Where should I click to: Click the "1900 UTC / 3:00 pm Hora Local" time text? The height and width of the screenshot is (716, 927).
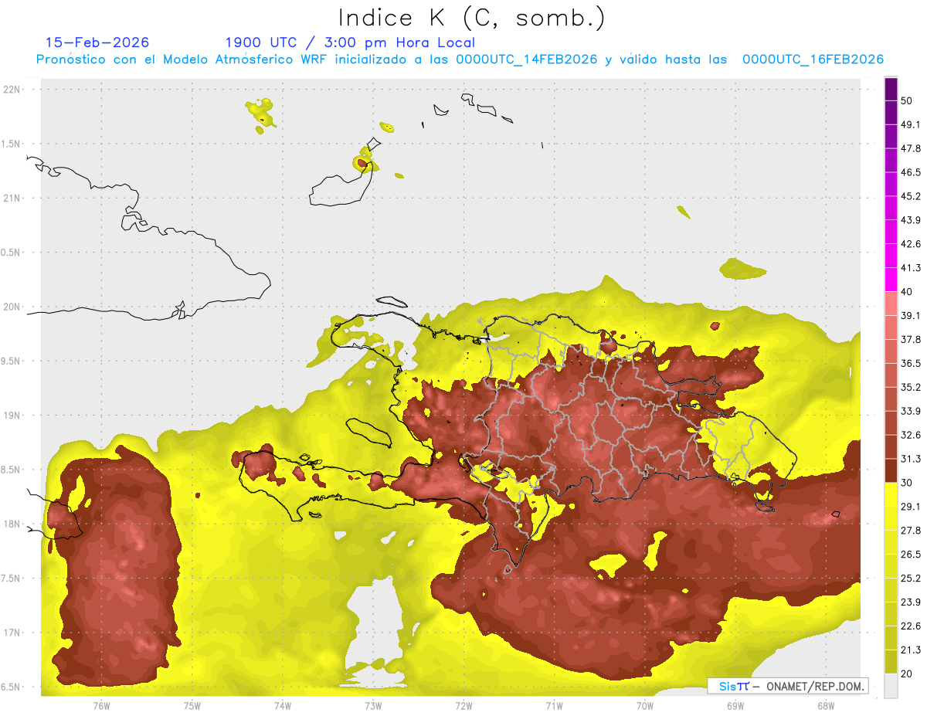(x=350, y=42)
